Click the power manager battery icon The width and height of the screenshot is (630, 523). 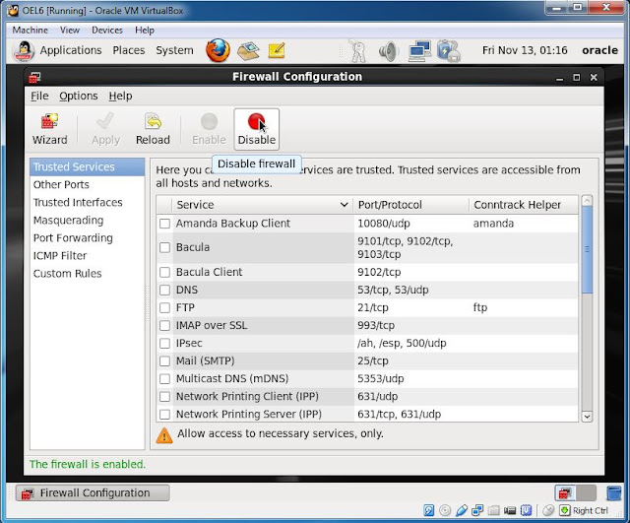(448, 51)
